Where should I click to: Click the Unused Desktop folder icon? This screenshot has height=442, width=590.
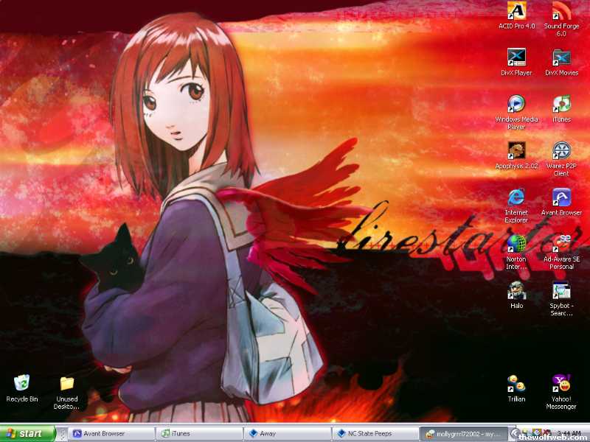pos(67,392)
